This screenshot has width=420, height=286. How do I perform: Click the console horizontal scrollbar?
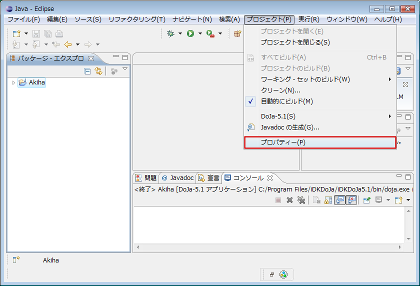(270, 247)
